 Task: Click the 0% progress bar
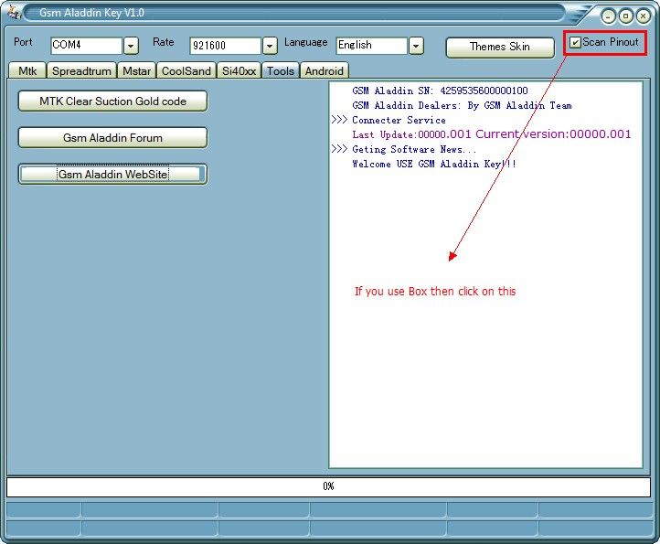[x=328, y=486]
